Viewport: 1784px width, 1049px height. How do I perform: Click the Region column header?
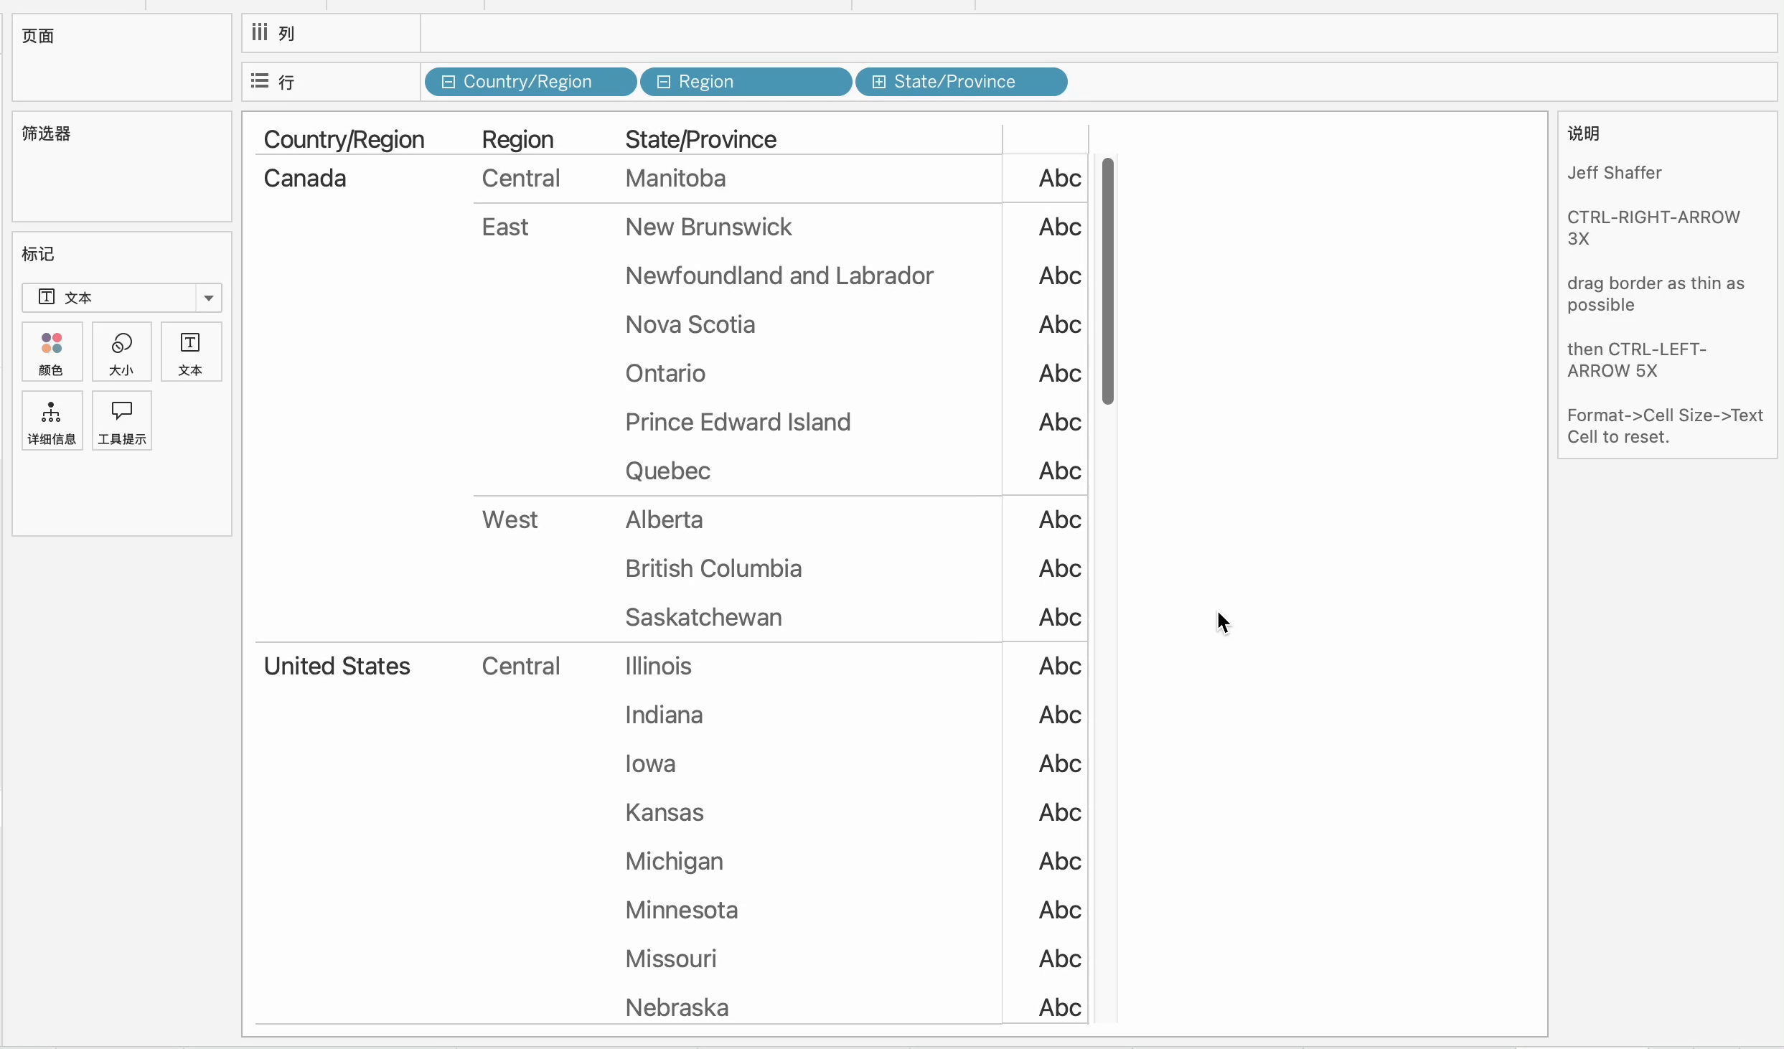pos(517,139)
